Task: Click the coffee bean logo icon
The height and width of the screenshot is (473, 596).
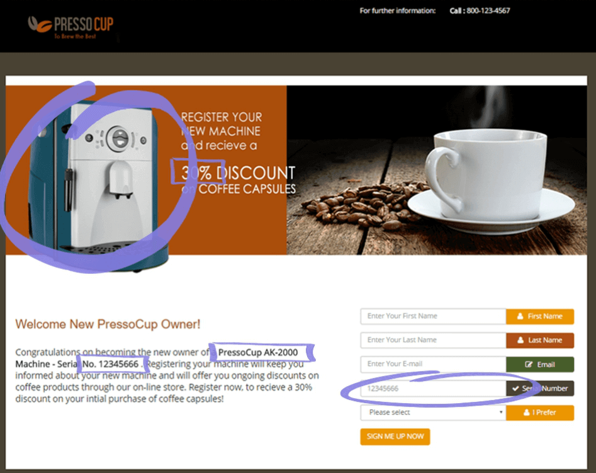Action: click(x=40, y=25)
